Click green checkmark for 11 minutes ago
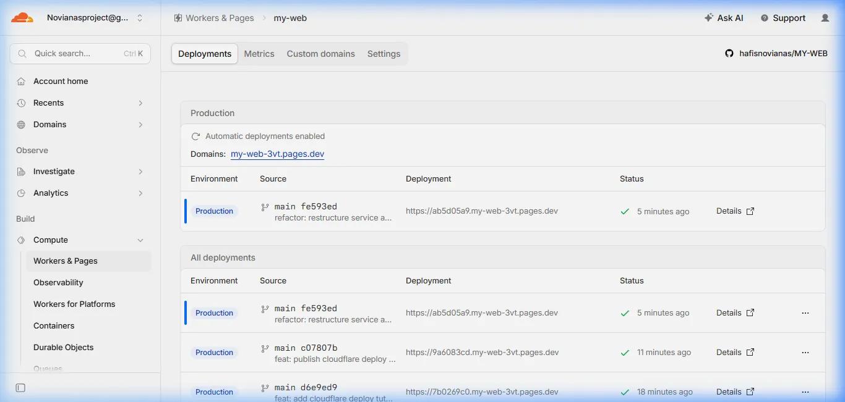The width and height of the screenshot is (845, 402). tap(625, 353)
